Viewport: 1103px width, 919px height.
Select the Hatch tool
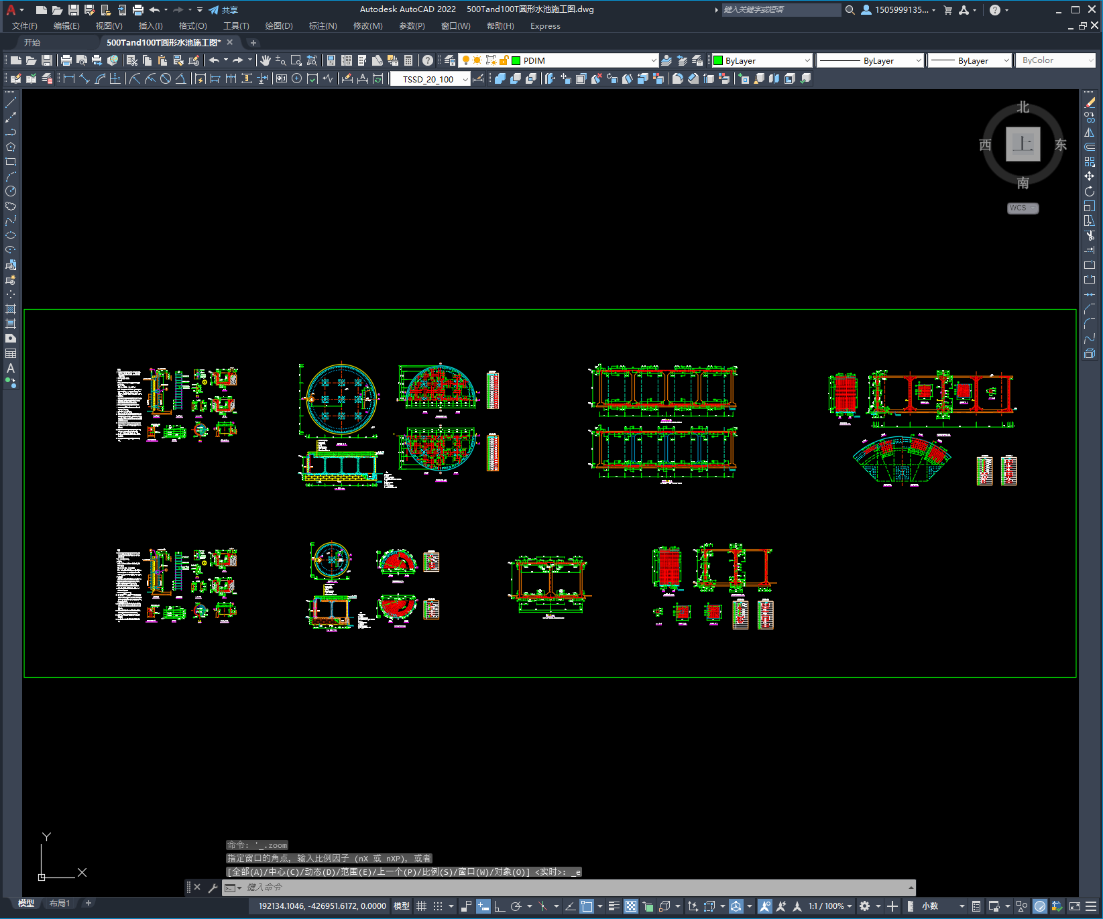point(11,309)
